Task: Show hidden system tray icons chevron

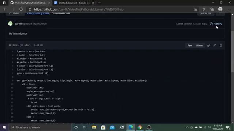Action: pos(187,127)
